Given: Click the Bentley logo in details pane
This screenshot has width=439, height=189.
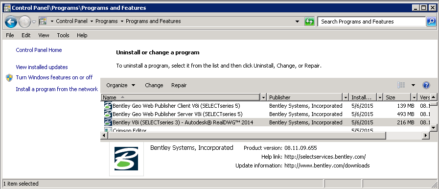Looking at the screenshot, I should tap(126, 159).
